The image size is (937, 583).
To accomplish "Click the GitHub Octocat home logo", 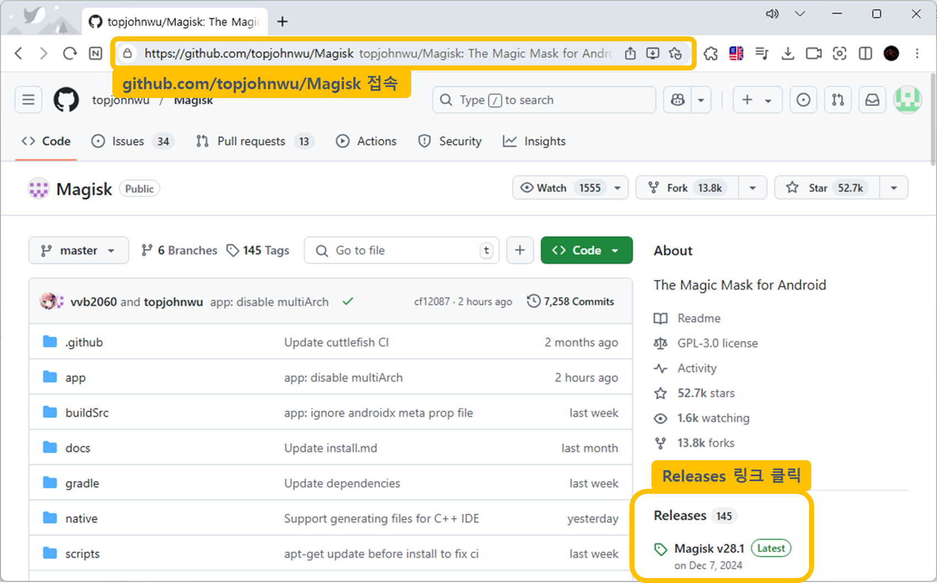I will [66, 100].
